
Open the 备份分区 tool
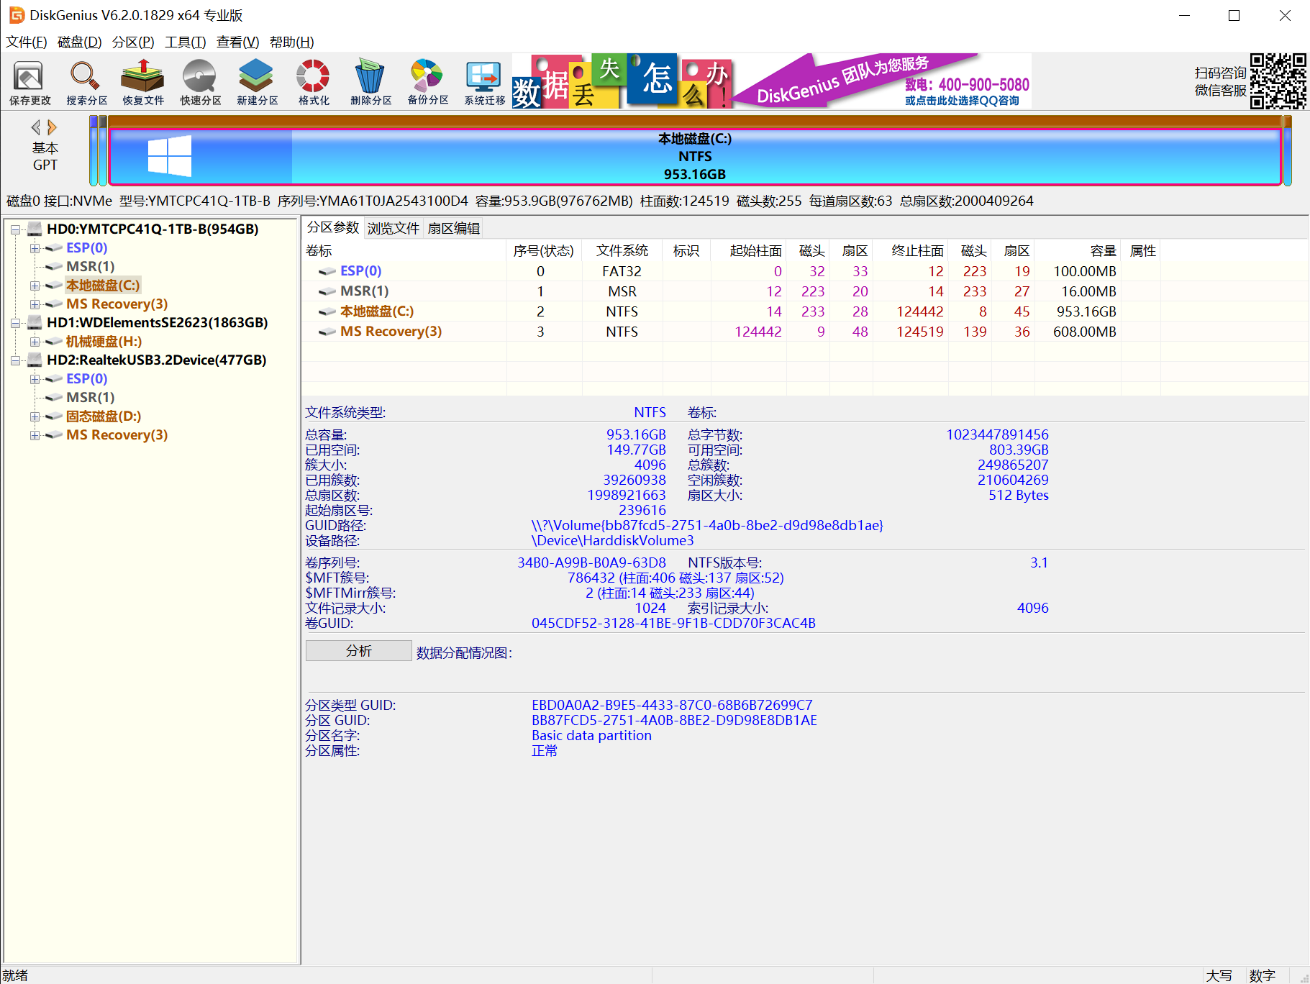point(427,82)
